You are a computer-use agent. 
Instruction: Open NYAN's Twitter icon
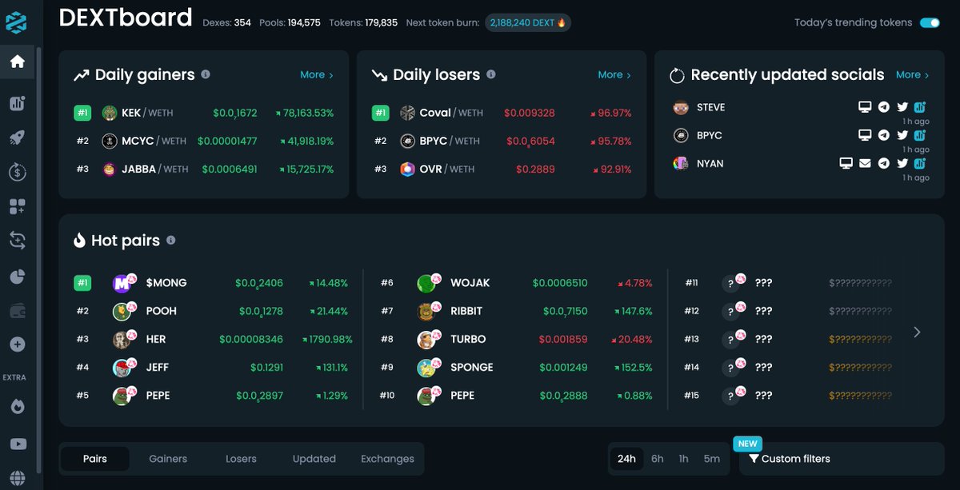pyautogui.click(x=902, y=163)
